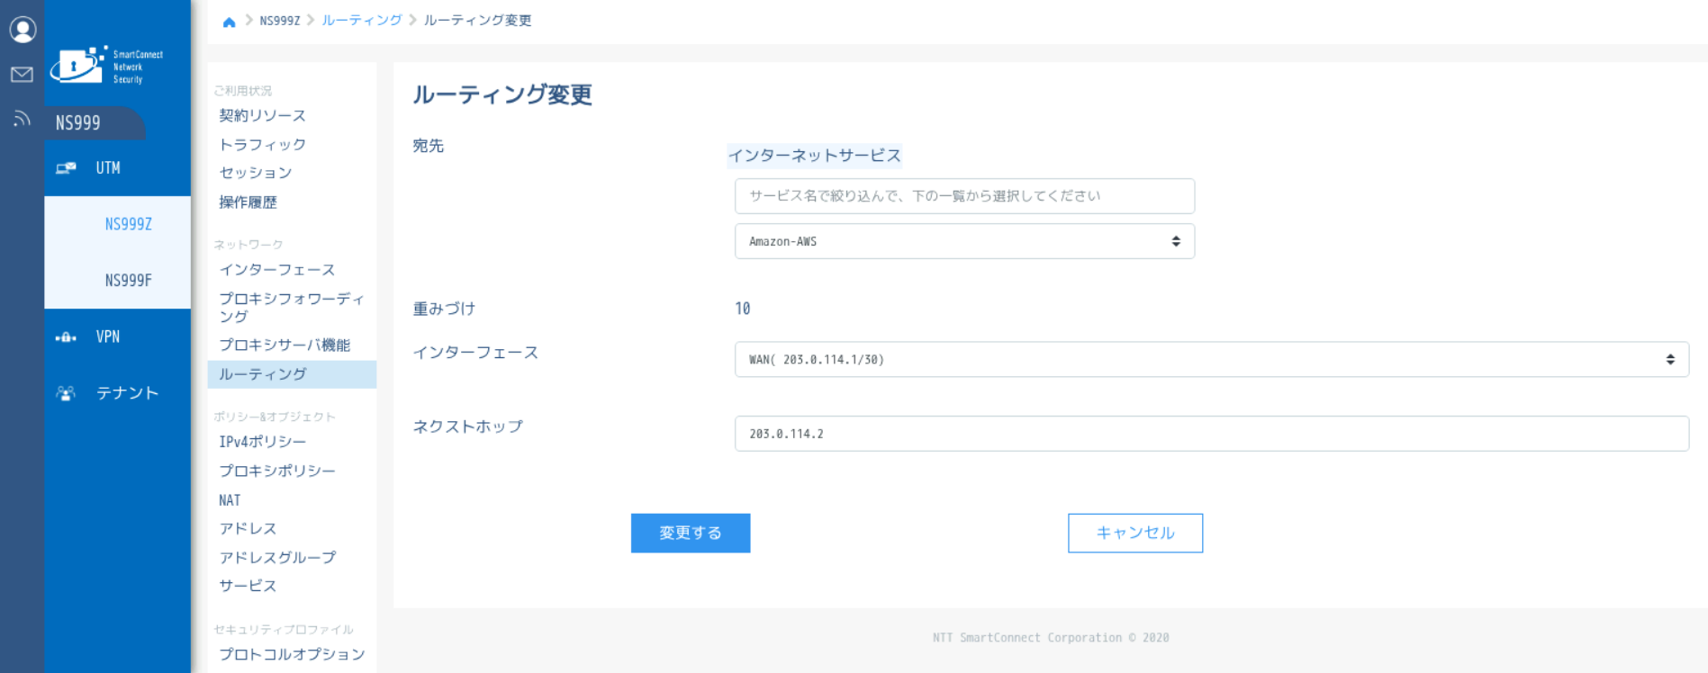Open セッション menu item

tap(255, 173)
